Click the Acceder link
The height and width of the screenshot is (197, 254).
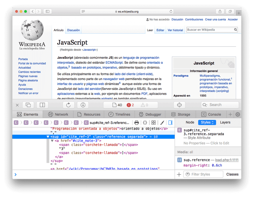[233, 19]
